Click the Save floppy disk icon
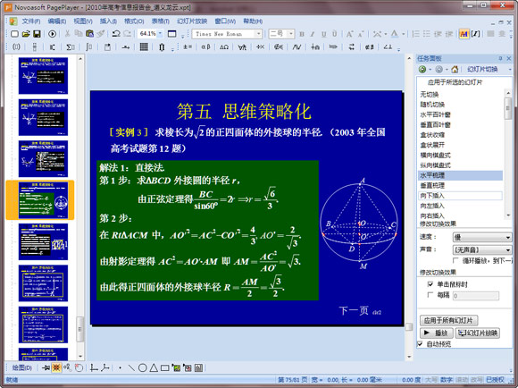The width and height of the screenshot is (518, 388). (37, 34)
